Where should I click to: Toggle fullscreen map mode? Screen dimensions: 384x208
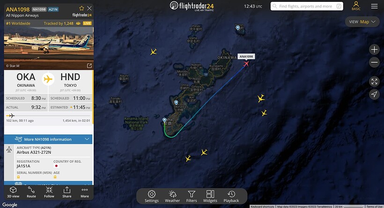(x=374, y=82)
